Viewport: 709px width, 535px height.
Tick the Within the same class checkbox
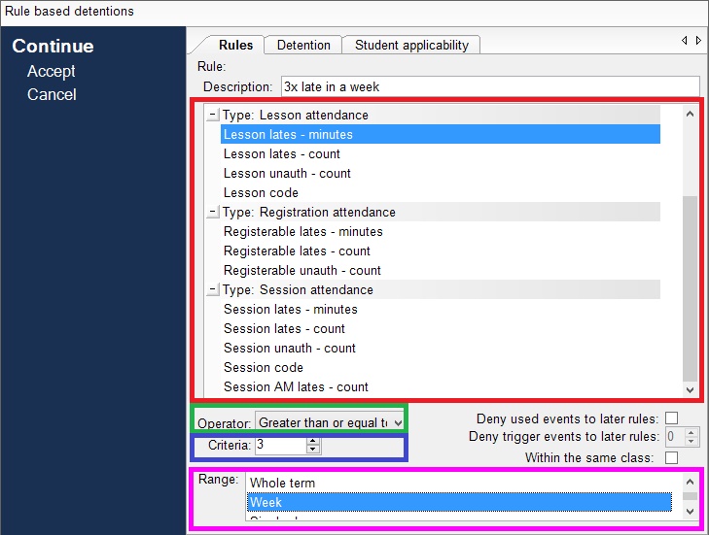click(671, 457)
